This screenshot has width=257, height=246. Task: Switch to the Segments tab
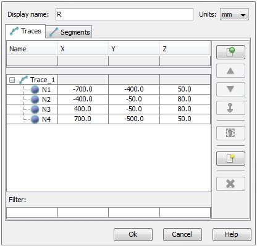(69, 32)
